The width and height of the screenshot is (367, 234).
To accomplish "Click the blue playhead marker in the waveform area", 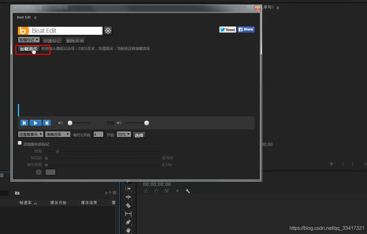I will (18, 110).
